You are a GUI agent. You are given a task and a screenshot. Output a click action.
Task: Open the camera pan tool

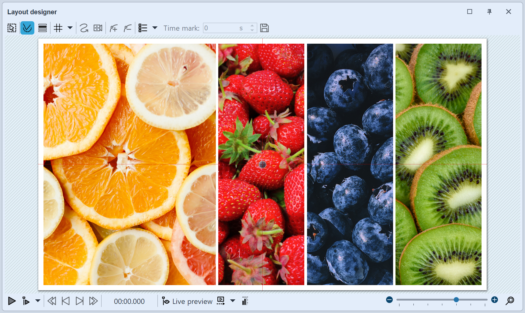pyautogui.click(x=98, y=28)
